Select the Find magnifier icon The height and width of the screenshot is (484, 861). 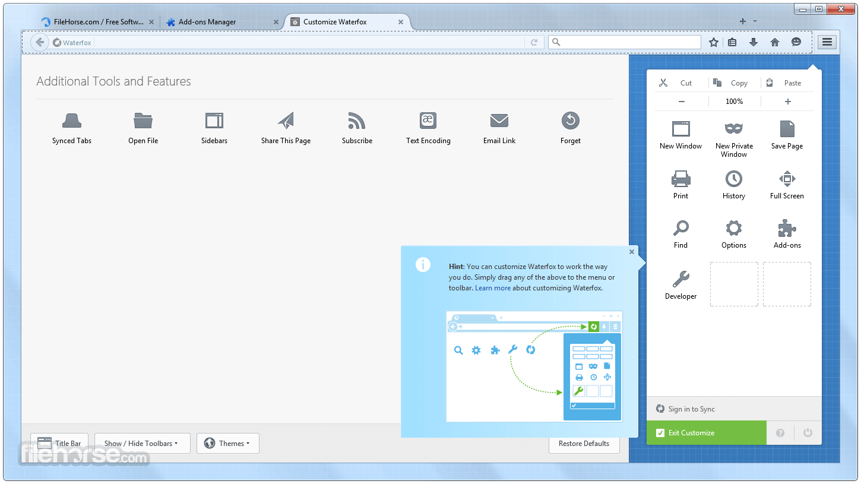pos(680,228)
